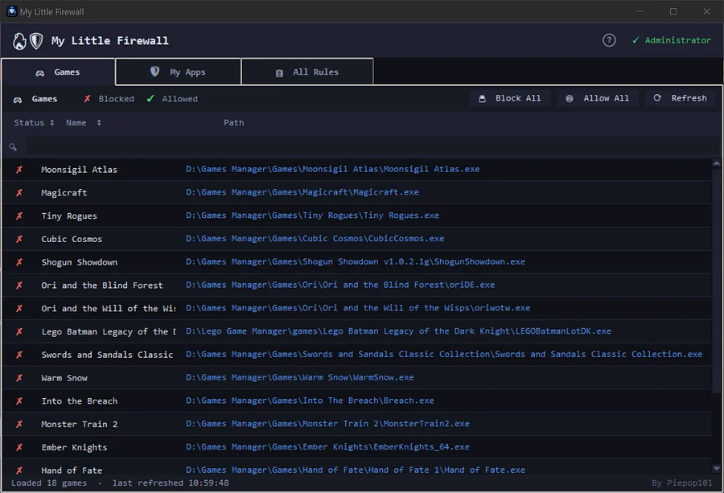Toggle blocked status for Cubic Cosmos
Viewport: 724px width, 493px height.
[x=19, y=239]
